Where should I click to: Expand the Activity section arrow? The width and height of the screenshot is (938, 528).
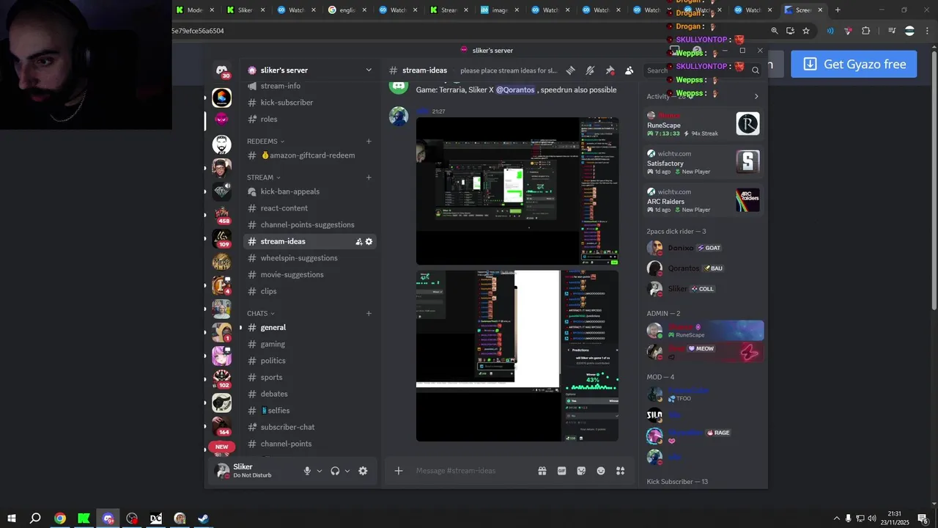756,97
